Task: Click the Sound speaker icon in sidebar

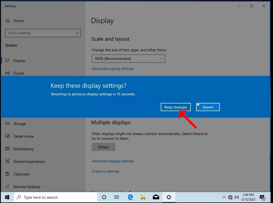Action: click(x=7, y=73)
